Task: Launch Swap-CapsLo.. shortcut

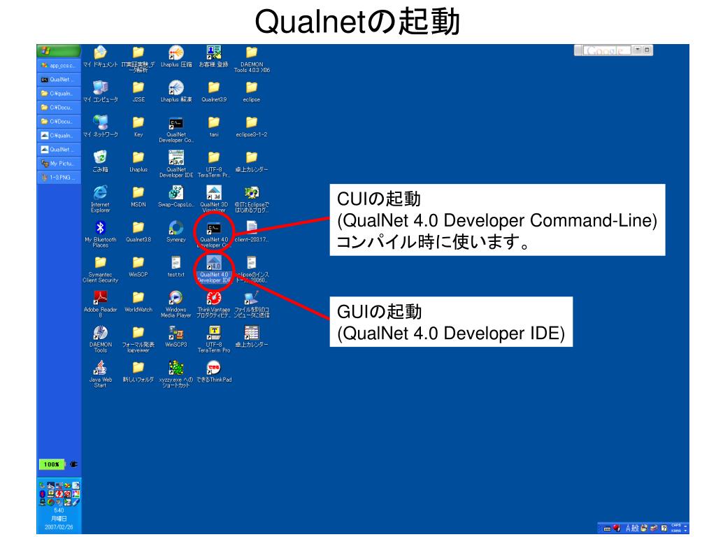Action: coord(176,196)
